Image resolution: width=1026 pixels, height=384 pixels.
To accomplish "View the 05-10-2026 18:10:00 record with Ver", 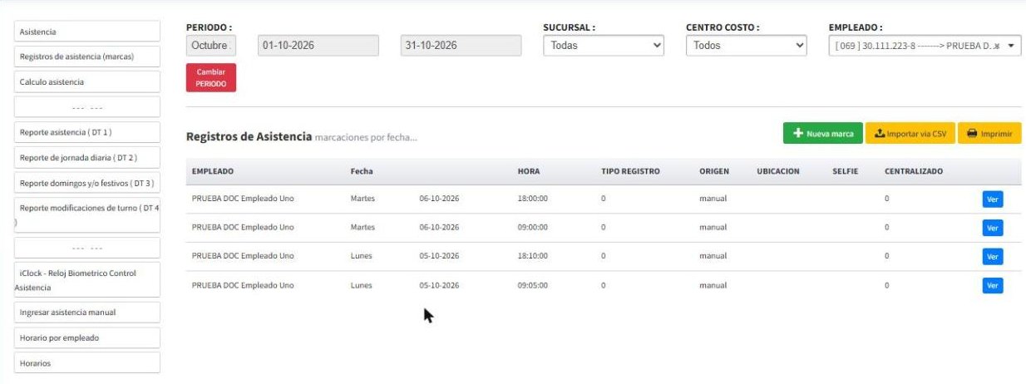I will pyautogui.click(x=993, y=257).
